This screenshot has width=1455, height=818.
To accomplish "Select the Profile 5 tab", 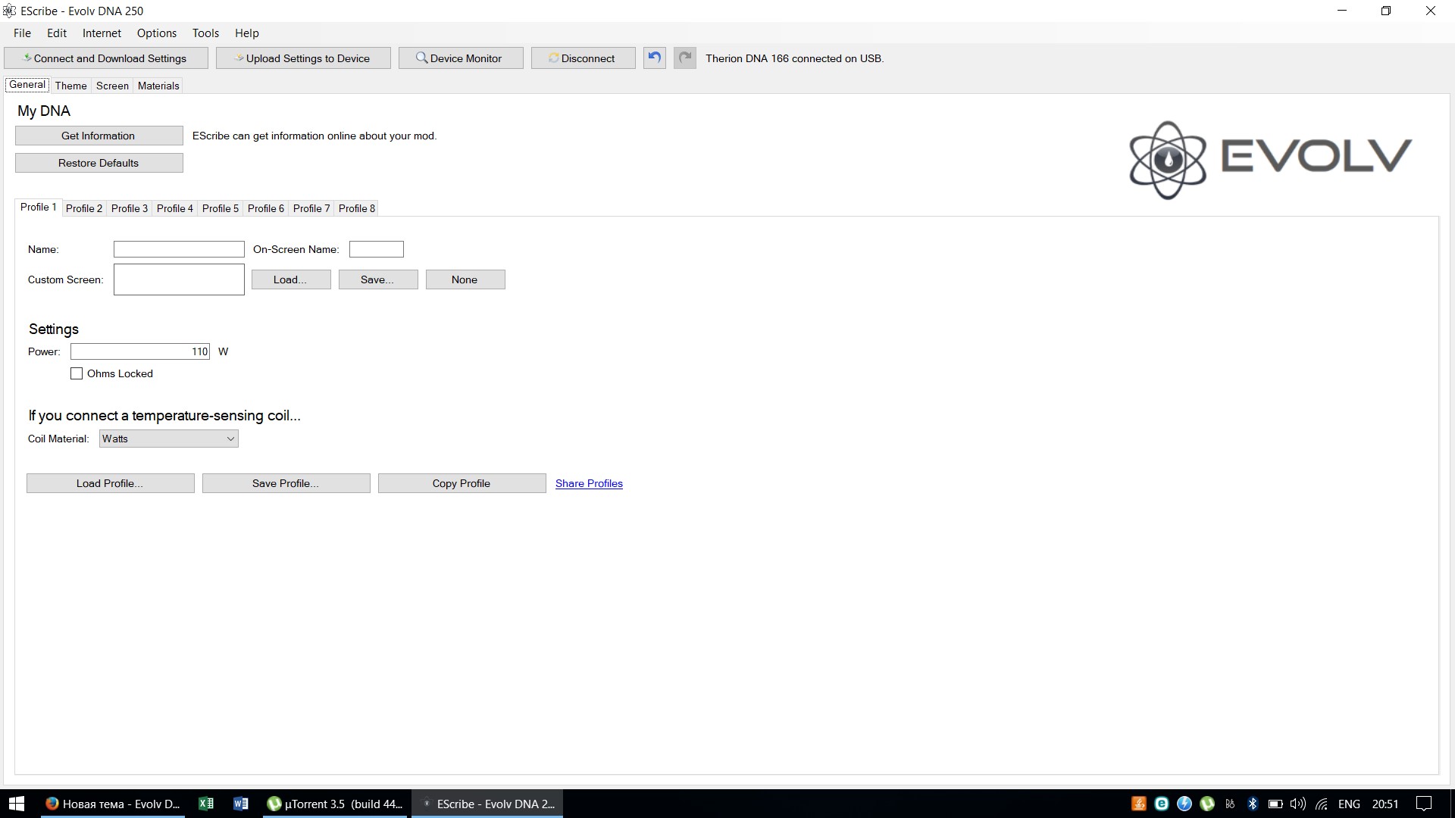I will [220, 208].
